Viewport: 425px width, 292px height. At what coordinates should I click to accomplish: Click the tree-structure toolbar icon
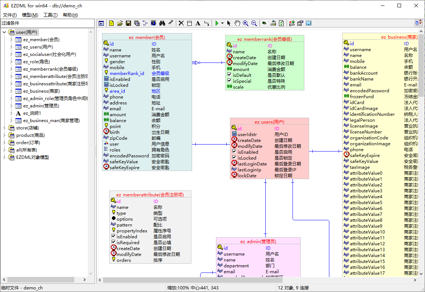pyautogui.click(x=145, y=23)
